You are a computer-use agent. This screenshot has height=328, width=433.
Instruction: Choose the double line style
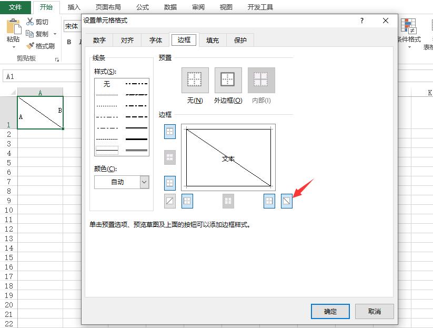click(x=136, y=150)
